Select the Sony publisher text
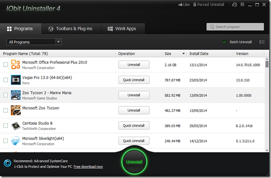This screenshot has width=271, height=178. coord(26,83)
